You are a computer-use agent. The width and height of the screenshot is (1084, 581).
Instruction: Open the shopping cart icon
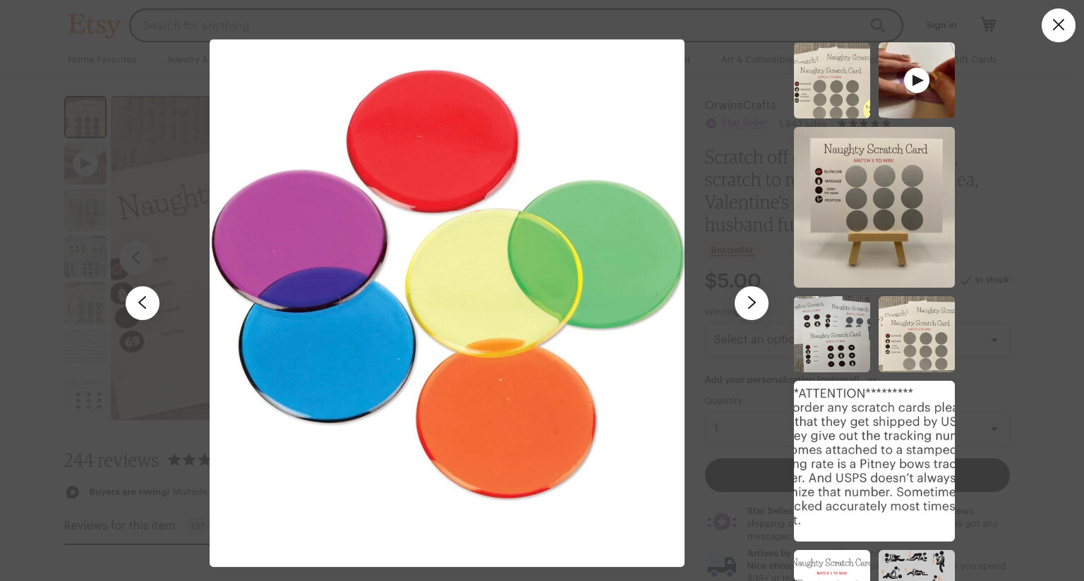point(988,25)
